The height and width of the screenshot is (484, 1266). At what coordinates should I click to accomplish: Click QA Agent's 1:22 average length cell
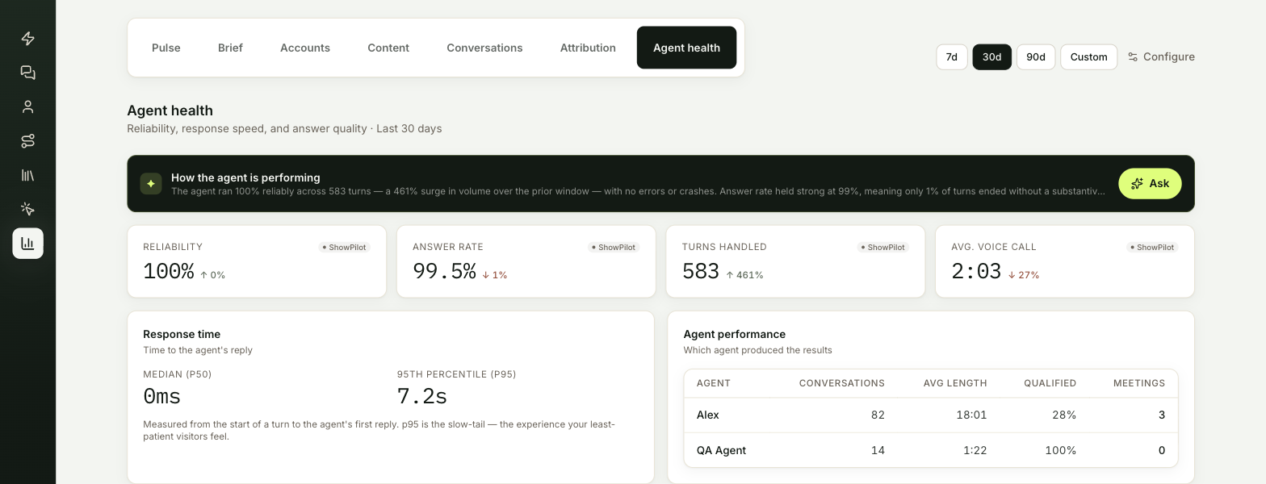975,450
